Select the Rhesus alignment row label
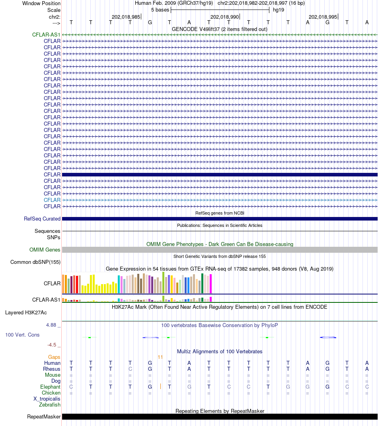The height and width of the screenshot is (426, 378). (52, 369)
